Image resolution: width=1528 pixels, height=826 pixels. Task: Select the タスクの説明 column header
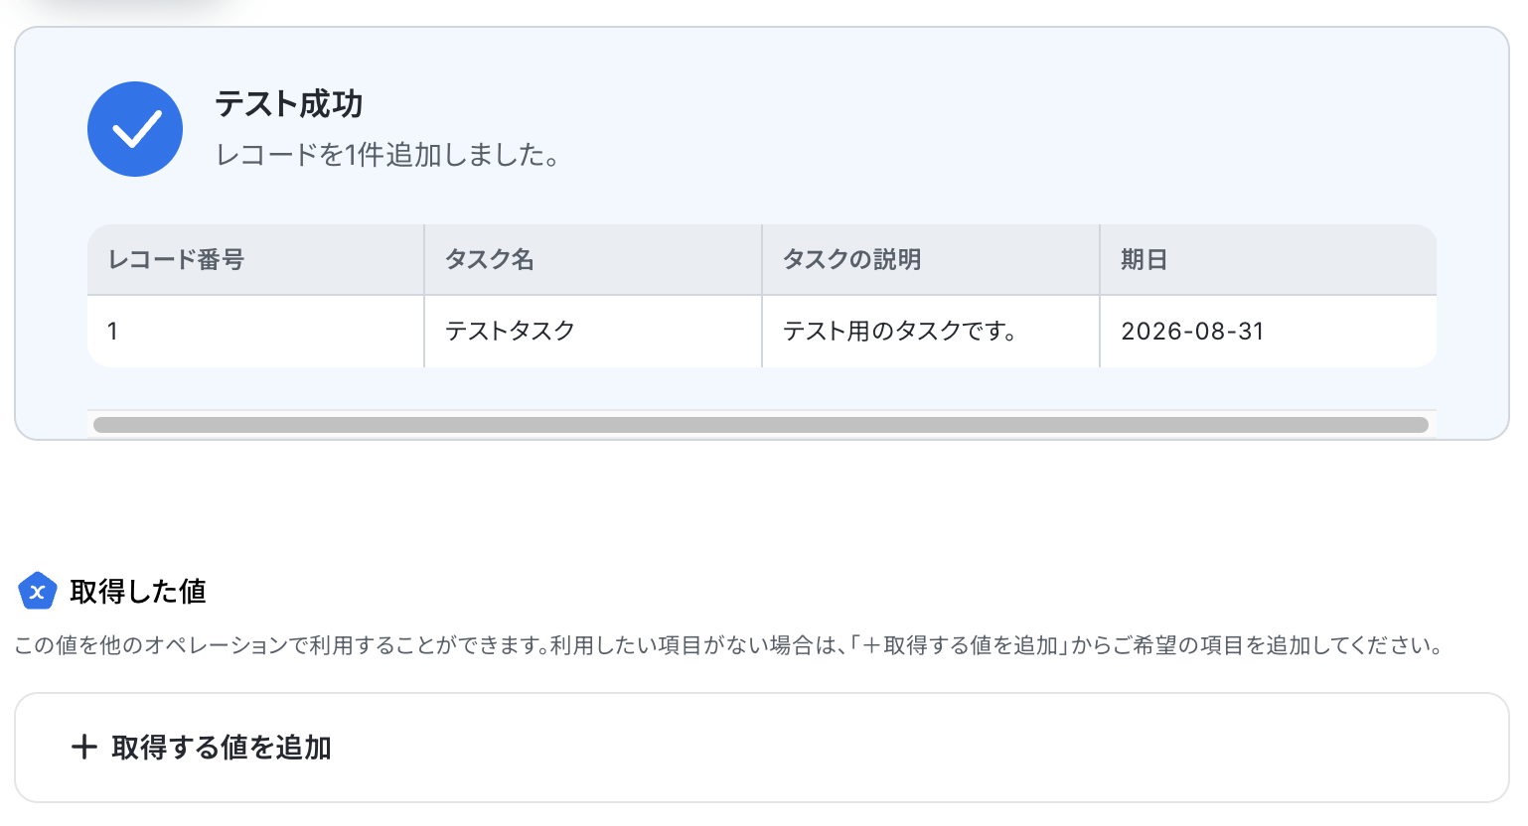931,260
